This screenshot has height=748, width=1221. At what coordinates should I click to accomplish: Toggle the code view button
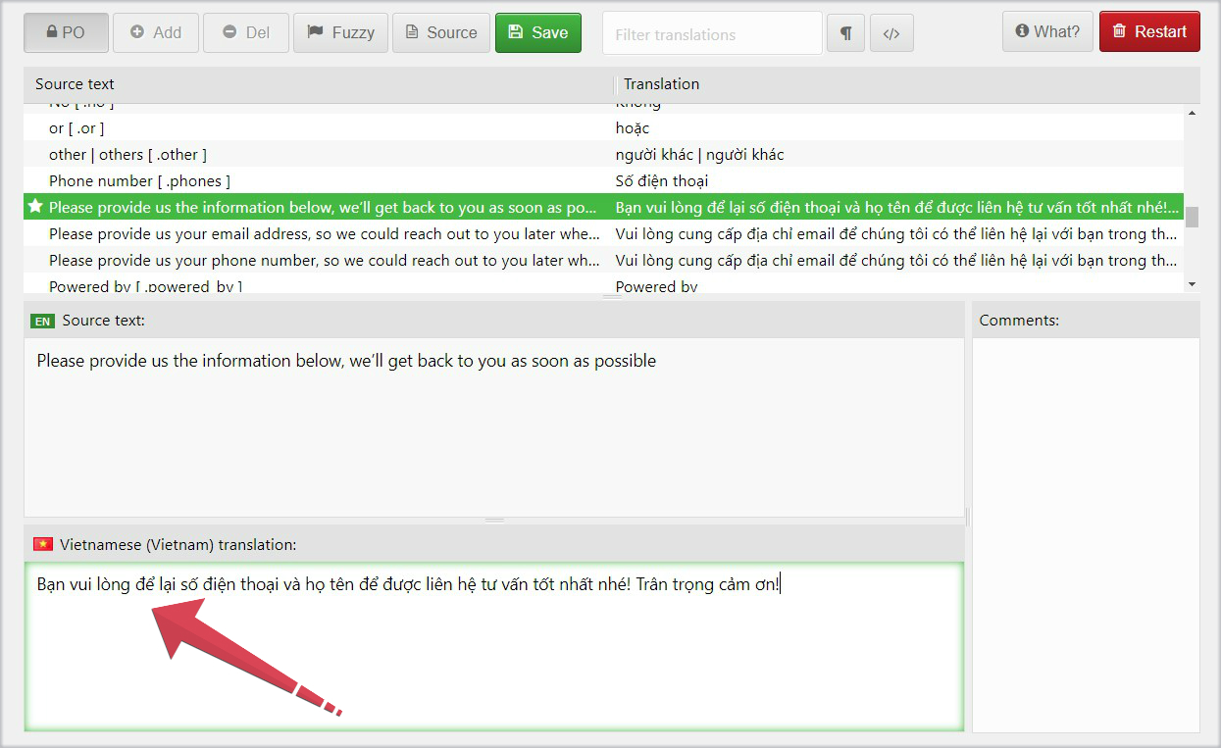pos(890,33)
